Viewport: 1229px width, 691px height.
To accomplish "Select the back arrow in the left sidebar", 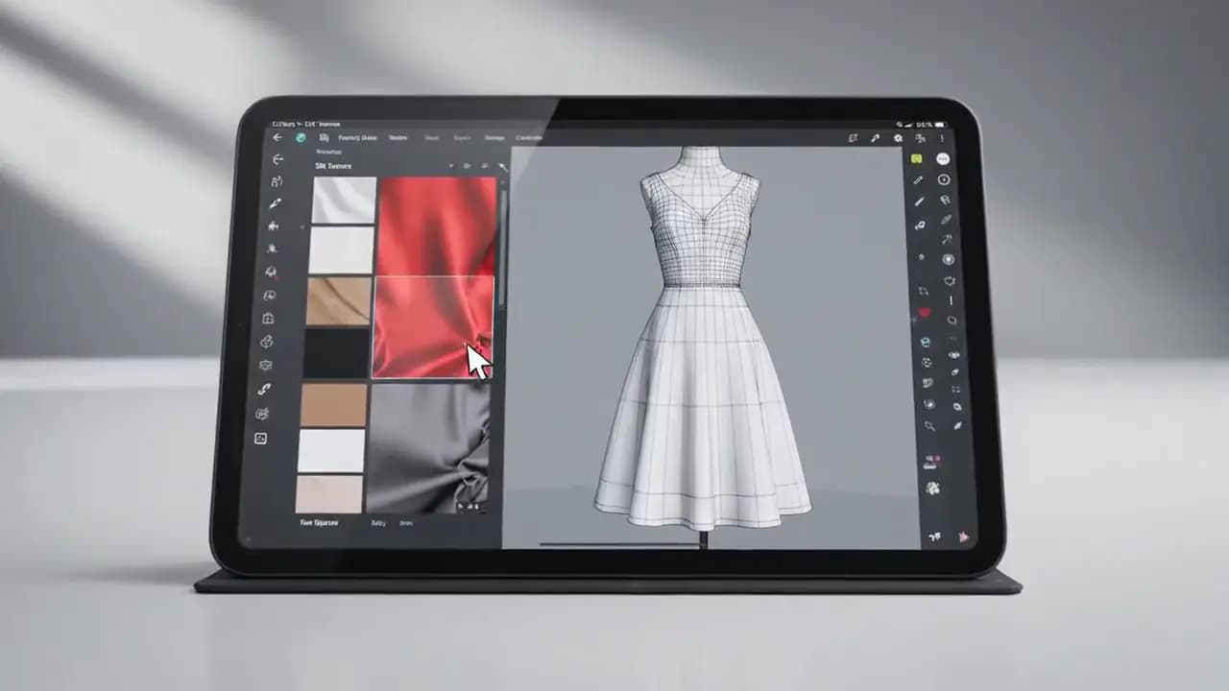I will pyautogui.click(x=278, y=159).
